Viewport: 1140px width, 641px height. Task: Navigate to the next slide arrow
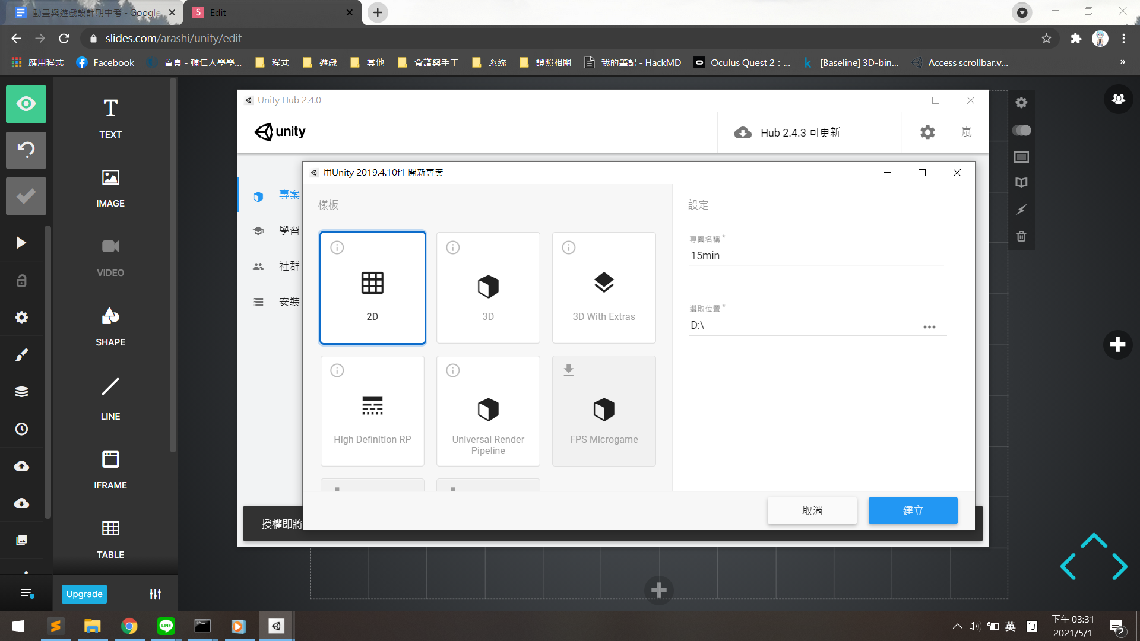1120,566
